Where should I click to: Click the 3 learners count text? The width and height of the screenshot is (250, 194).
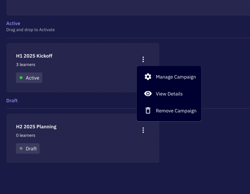coord(26,64)
